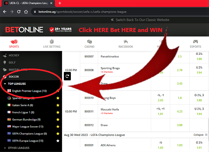209x152 pixels.
Task: Click rotation number 800011
Action: click(x=89, y=111)
